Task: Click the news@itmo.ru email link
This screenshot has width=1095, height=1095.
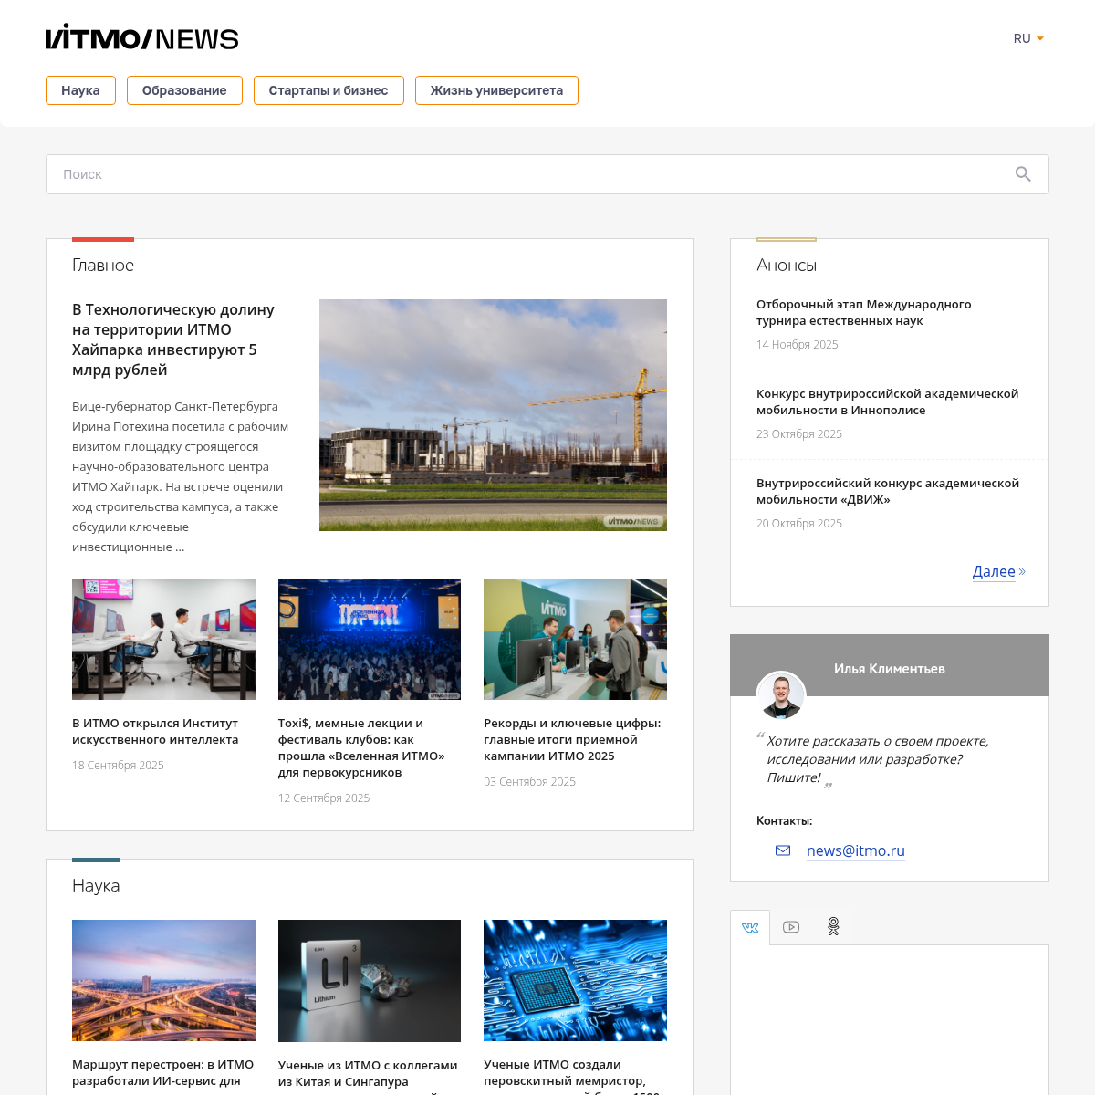Action: click(x=855, y=850)
